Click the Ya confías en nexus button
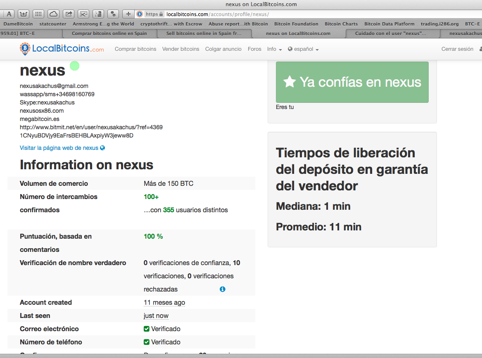 point(352,82)
